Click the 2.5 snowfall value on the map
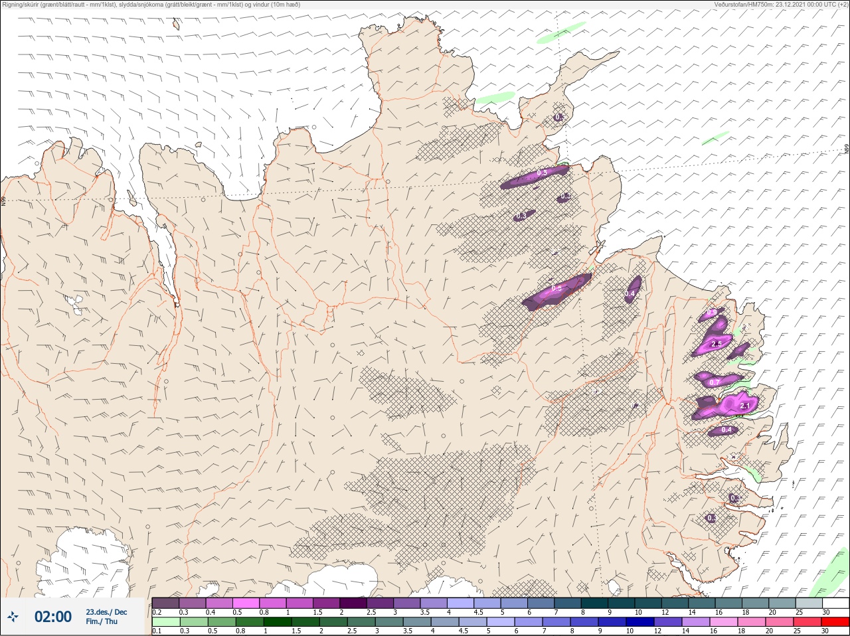 point(716,344)
